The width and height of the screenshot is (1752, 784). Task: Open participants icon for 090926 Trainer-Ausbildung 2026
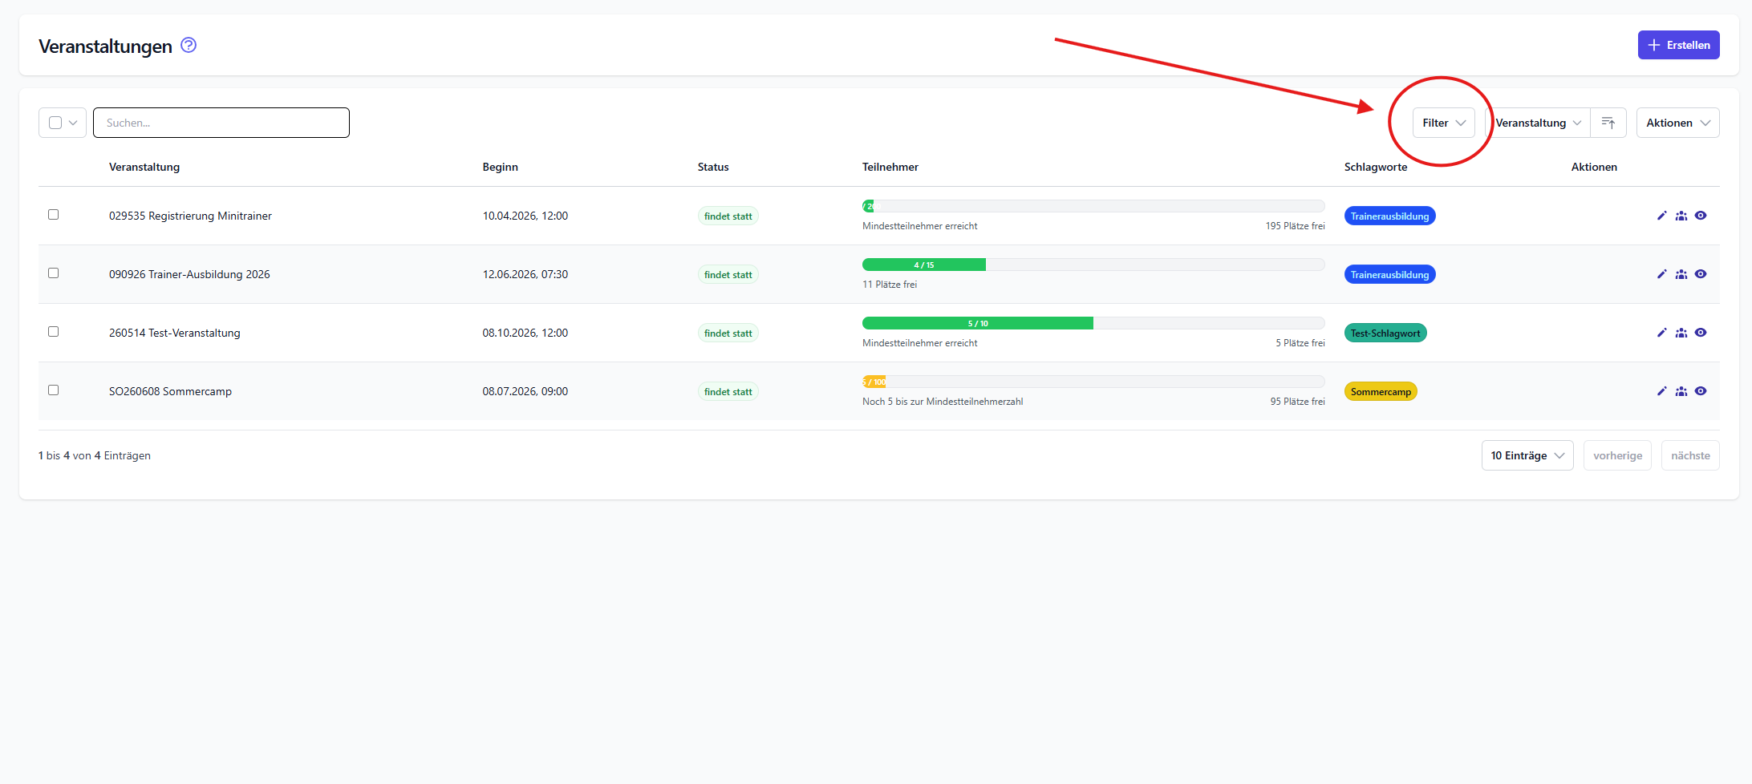1681,274
